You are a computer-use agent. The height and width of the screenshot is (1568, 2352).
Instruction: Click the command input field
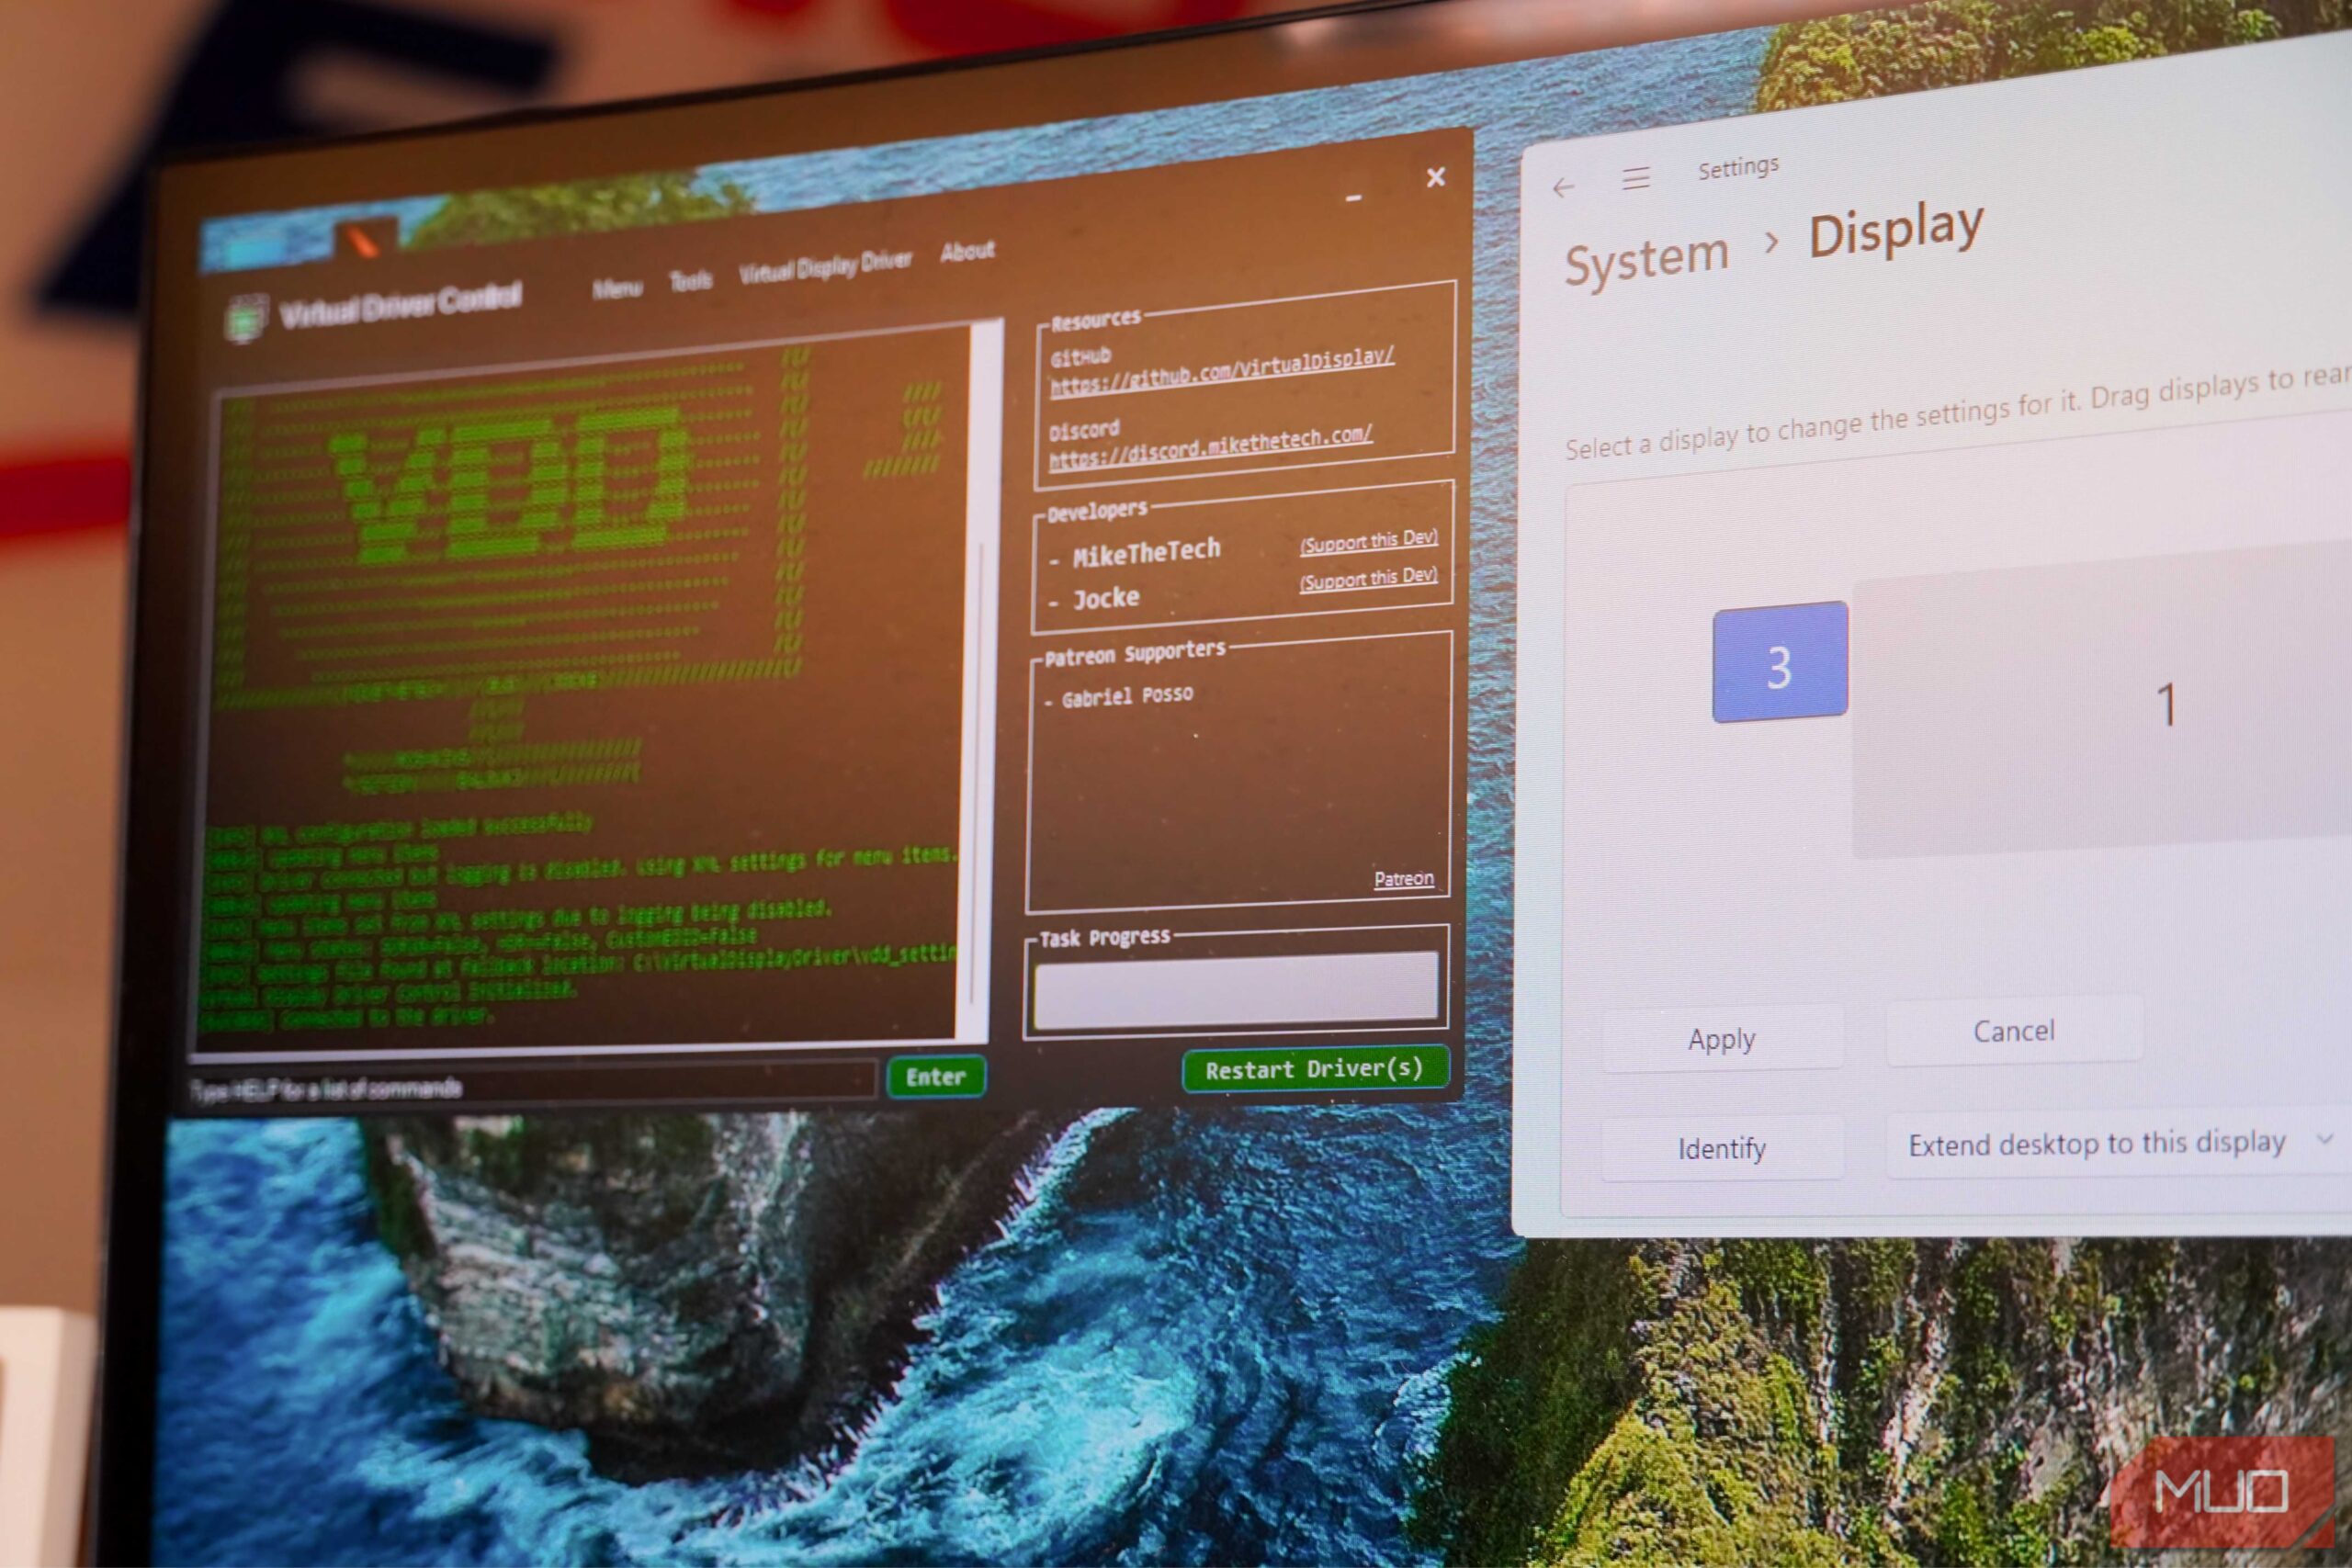[x=530, y=1085]
